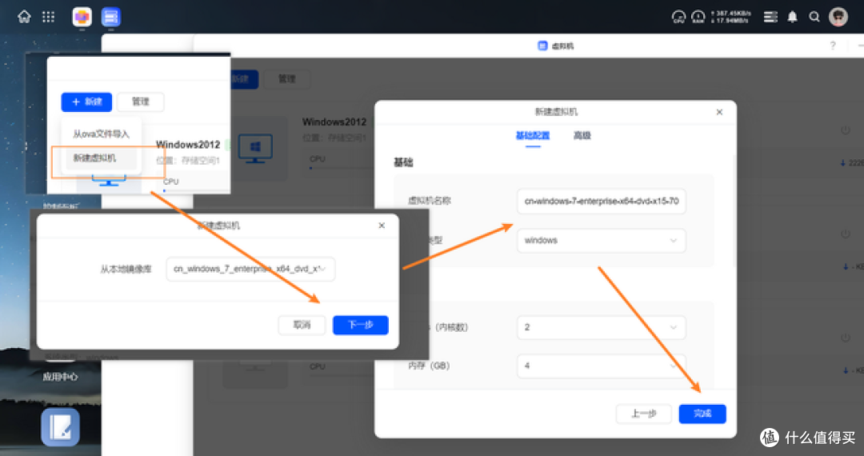Open the notifications bell

(792, 17)
